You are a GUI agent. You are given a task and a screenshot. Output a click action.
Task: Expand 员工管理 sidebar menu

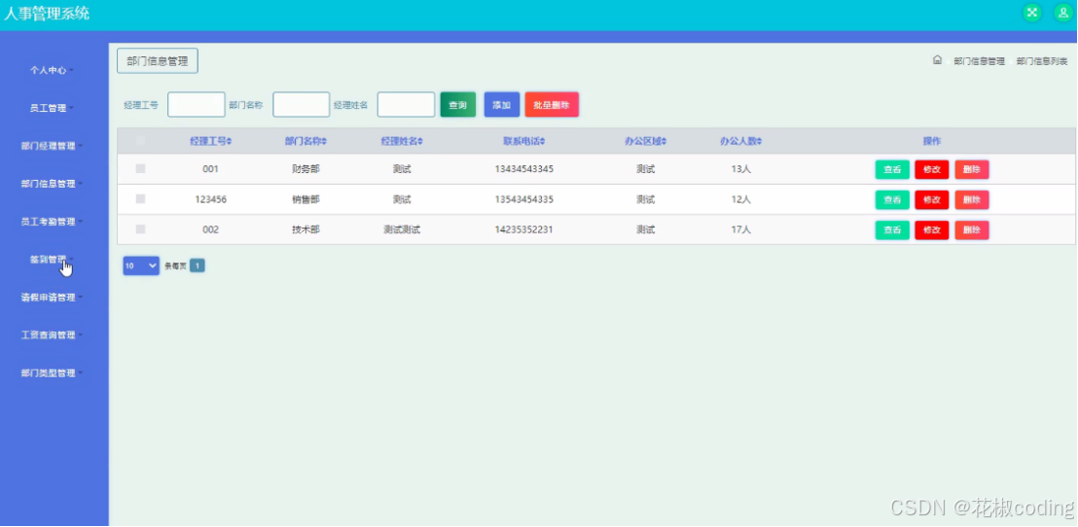click(52, 108)
